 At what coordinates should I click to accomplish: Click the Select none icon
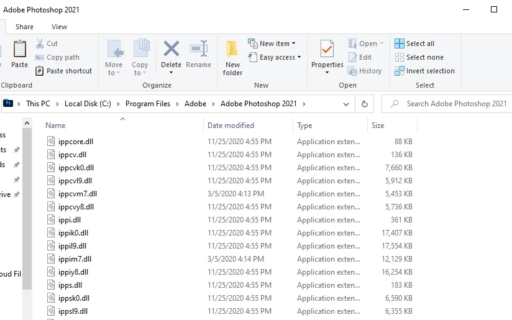(399, 57)
